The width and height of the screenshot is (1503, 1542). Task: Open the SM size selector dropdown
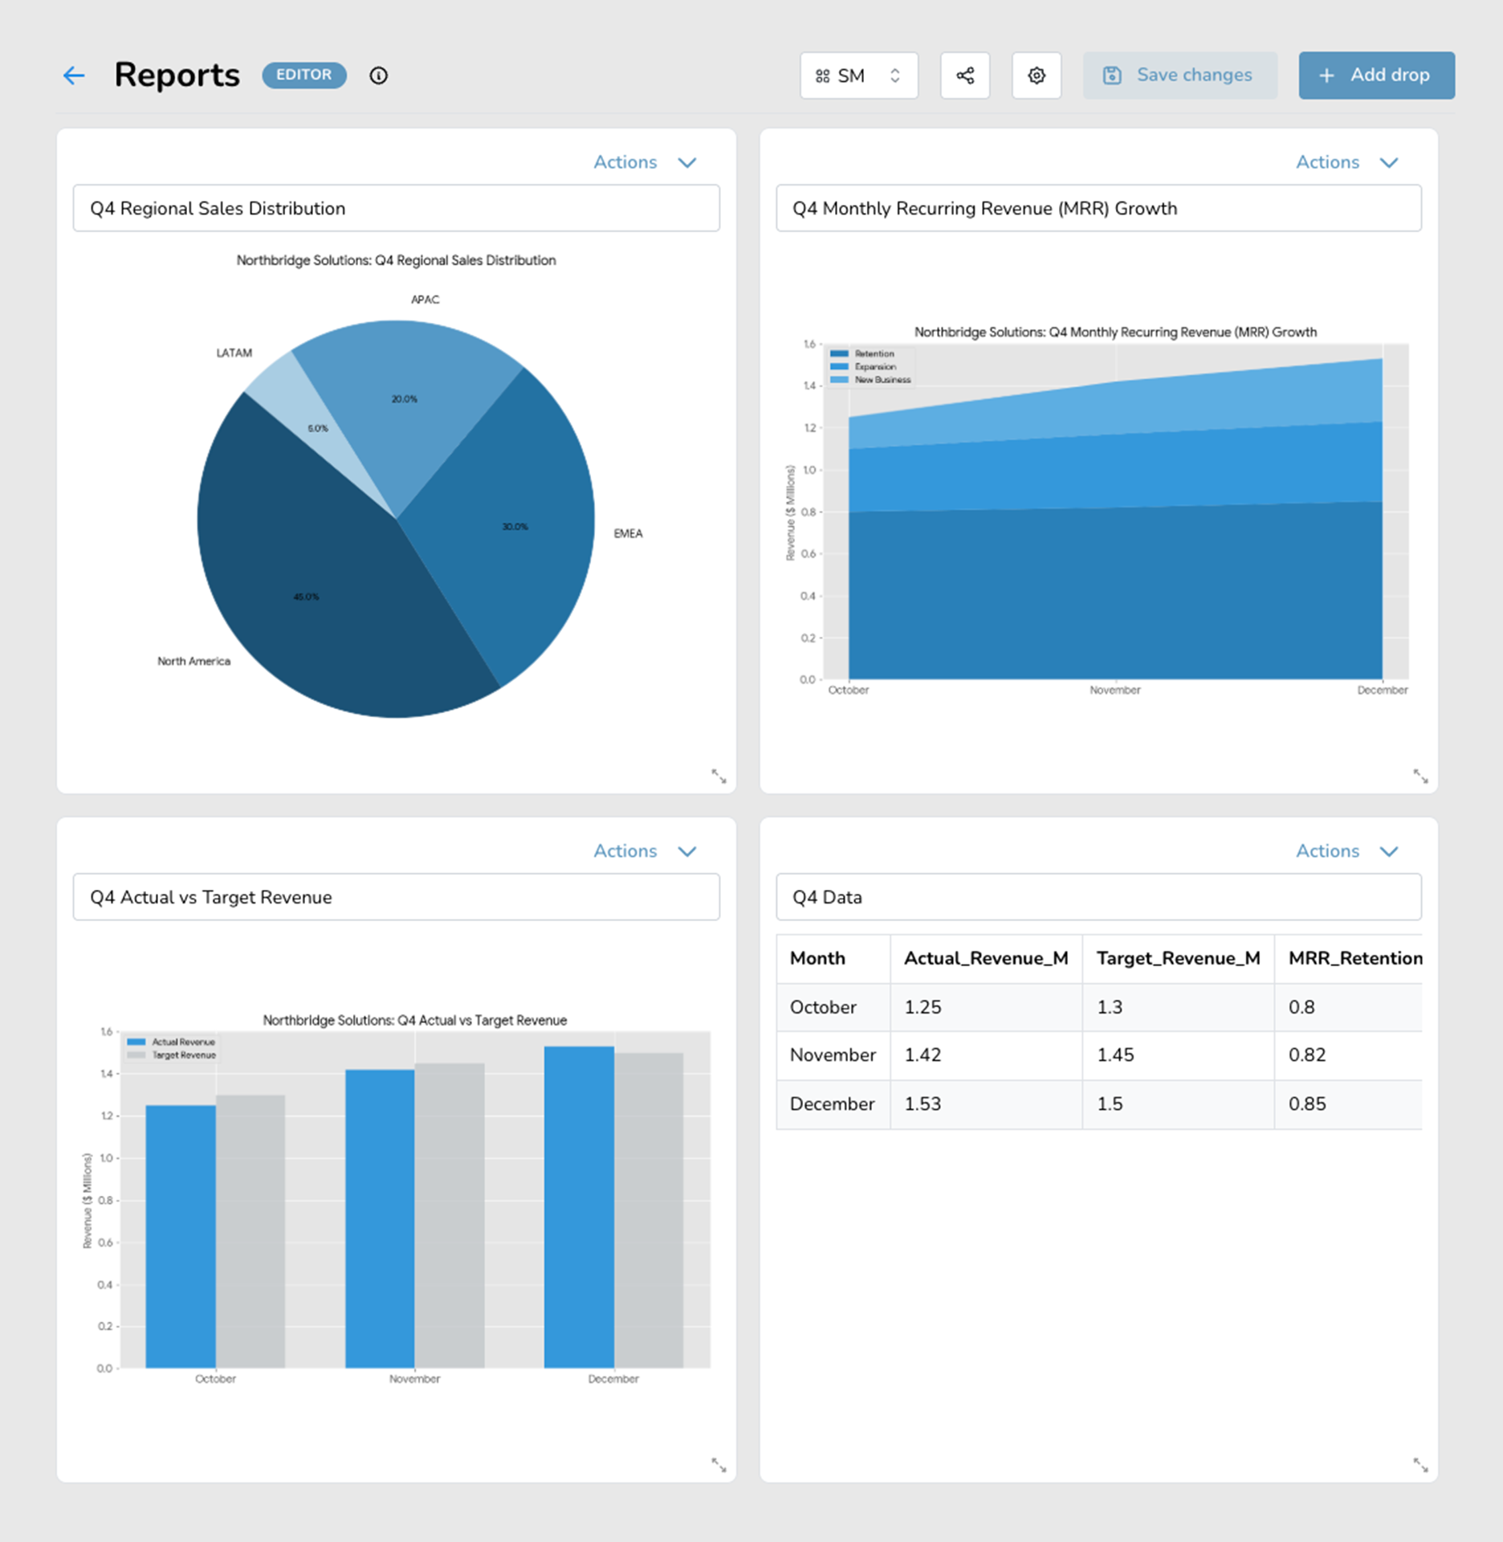(x=859, y=75)
